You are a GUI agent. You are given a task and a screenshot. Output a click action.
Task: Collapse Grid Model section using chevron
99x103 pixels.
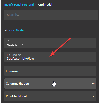[6, 30]
